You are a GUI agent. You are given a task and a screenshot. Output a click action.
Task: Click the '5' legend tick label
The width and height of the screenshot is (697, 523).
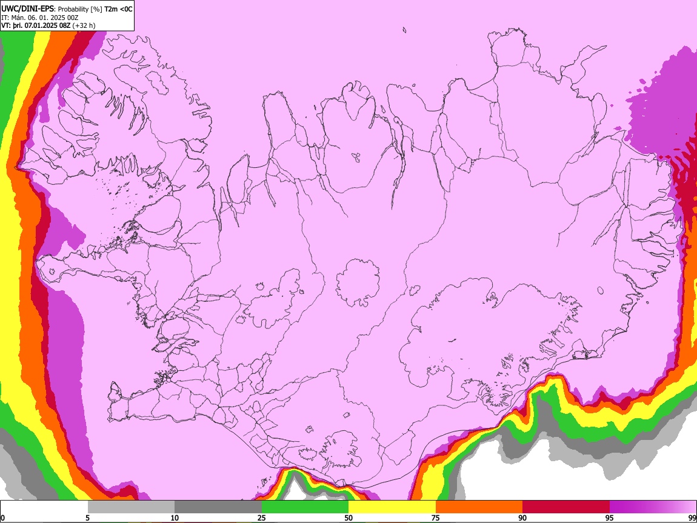[x=87, y=518]
